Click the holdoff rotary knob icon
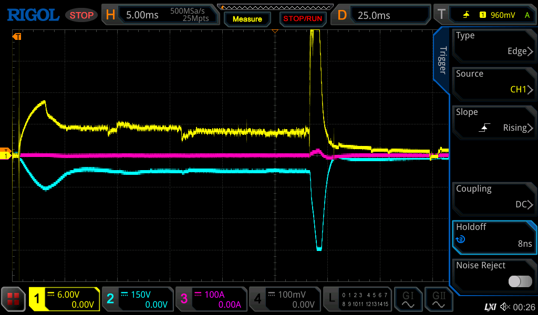Screen dimensions: 538x315 461,240
